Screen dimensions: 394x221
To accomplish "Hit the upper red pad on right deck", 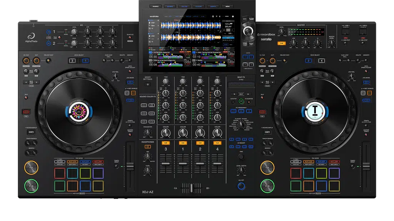I will (x=296, y=173).
